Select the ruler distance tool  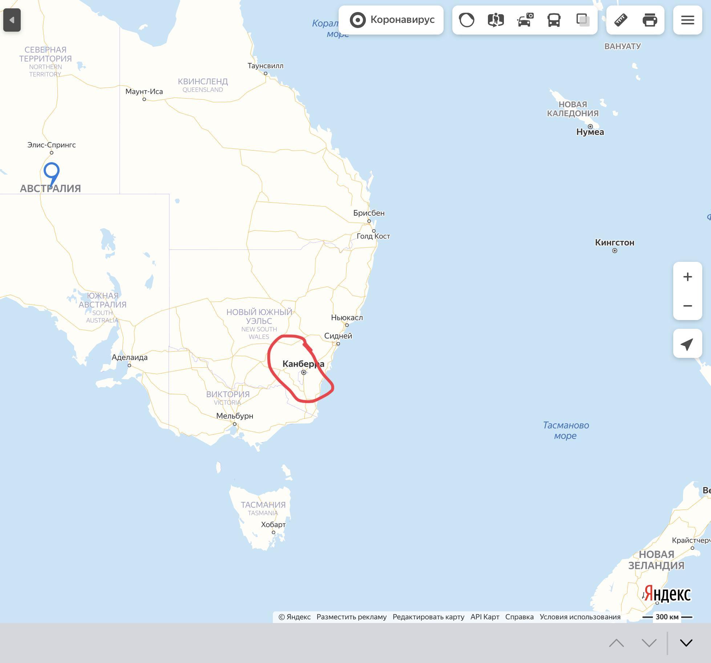(x=621, y=20)
